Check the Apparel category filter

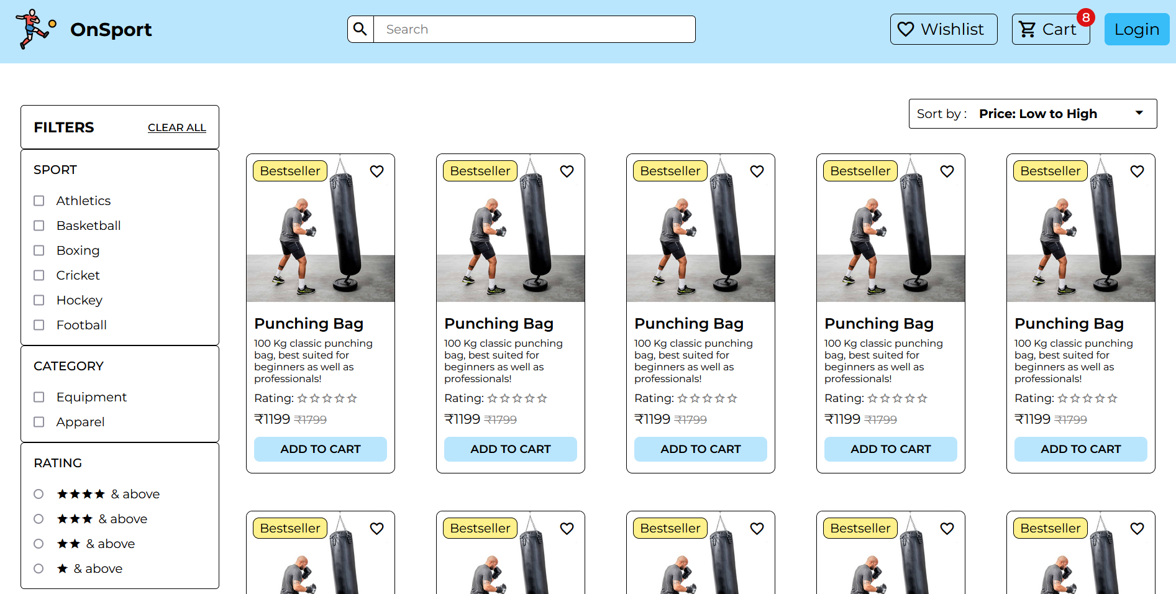[x=39, y=422]
